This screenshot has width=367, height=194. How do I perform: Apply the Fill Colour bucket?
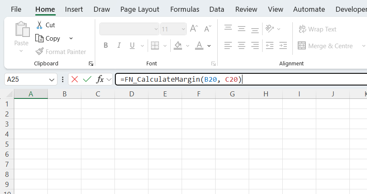click(x=178, y=46)
